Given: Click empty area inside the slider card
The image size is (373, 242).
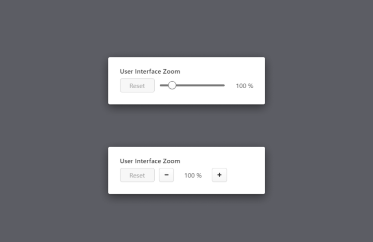Looking at the screenshot, I should 221,69.
